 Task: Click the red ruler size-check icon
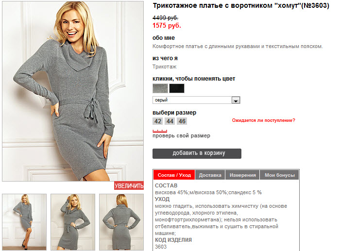tap(160, 131)
